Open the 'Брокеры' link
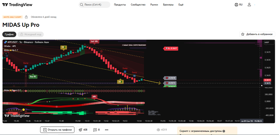 click(x=168, y=5)
